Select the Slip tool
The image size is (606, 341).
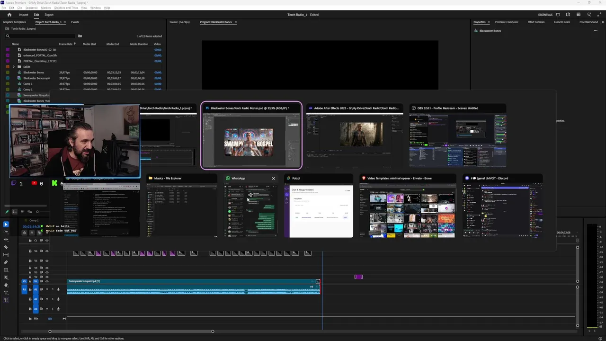(x=6, y=254)
